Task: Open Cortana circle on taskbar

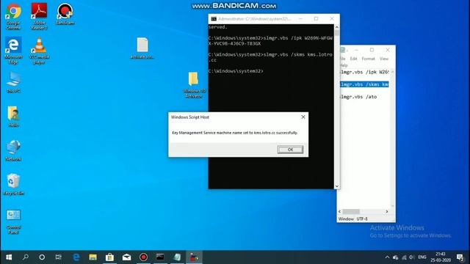Action: pyautogui.click(x=42, y=257)
